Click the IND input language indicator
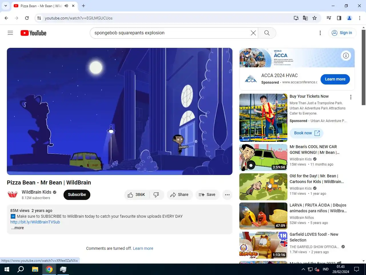Viewport: 366px width, 275px height. (x=326, y=269)
